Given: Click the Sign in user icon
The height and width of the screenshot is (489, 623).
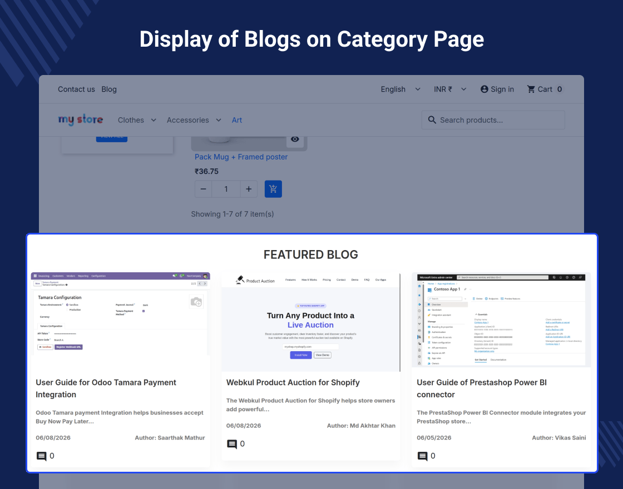Looking at the screenshot, I should pos(484,89).
